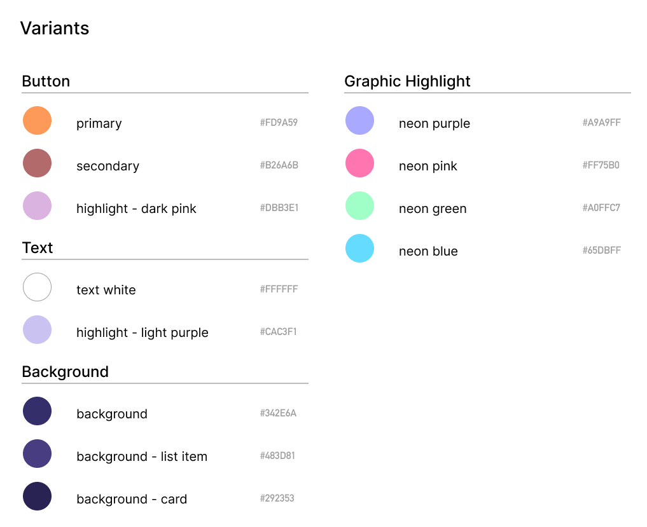Pick the dark pink highlight swatch
Viewport: 647px width, 527px height.
(x=37, y=206)
